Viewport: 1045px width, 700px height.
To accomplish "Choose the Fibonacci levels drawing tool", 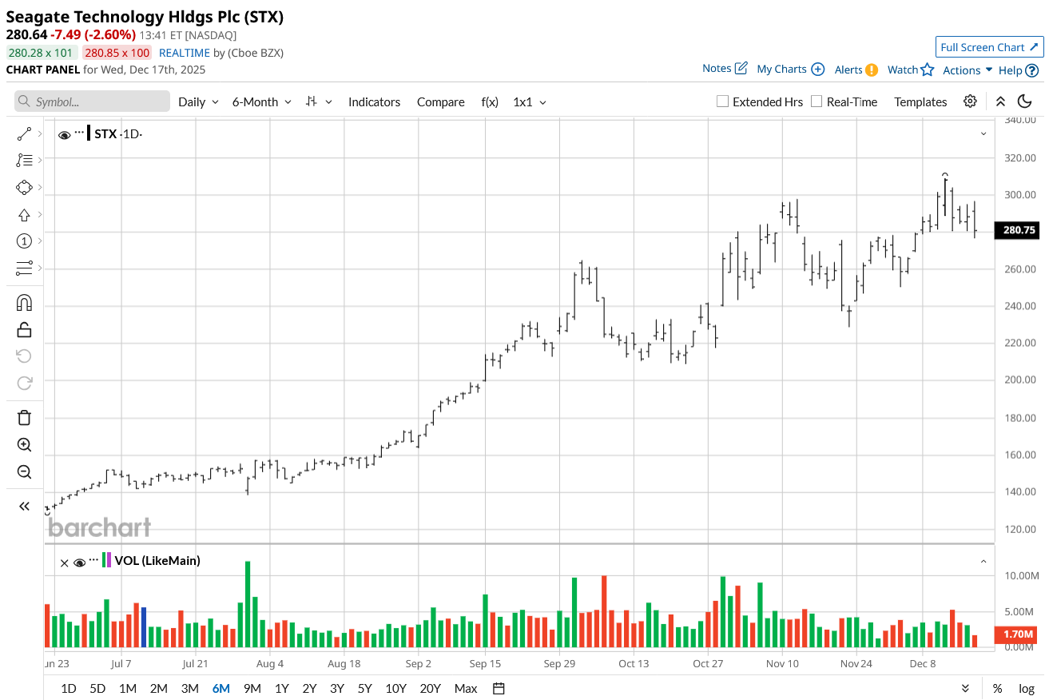I will point(24,161).
